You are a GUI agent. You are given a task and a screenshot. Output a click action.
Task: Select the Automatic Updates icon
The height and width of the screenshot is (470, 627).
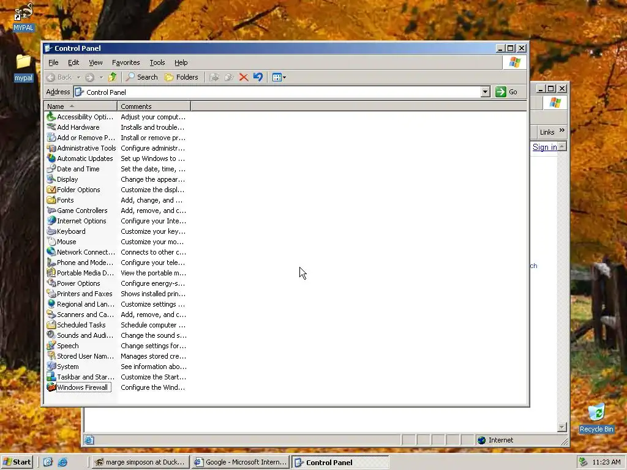pyautogui.click(x=51, y=159)
